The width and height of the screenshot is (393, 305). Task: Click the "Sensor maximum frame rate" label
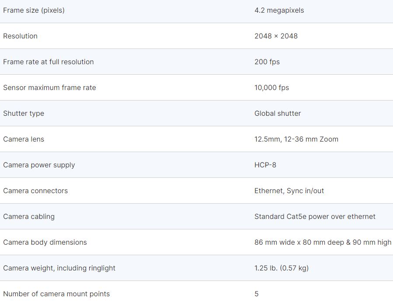tap(49, 87)
